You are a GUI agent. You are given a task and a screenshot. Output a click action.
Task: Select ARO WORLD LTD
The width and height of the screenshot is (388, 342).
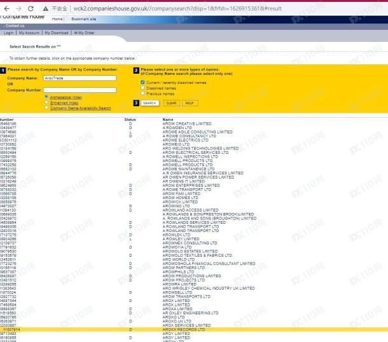point(179,259)
